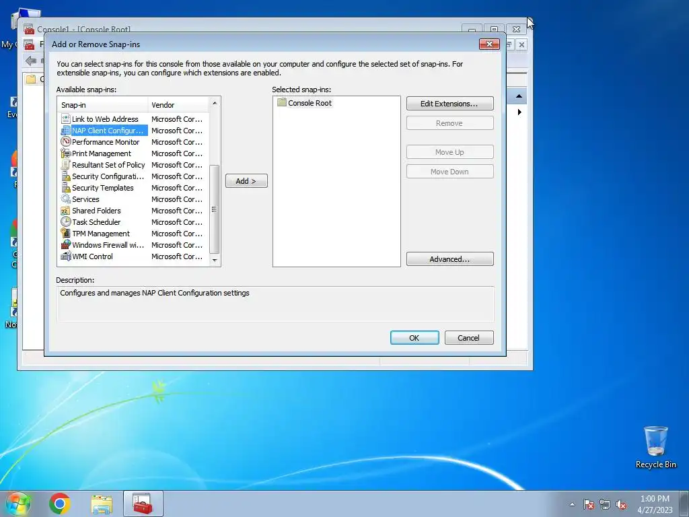Open Windows Explorer from the taskbar
This screenshot has height=517, width=689.
(x=102, y=504)
